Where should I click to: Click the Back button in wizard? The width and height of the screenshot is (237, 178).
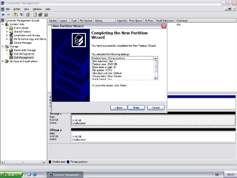pyautogui.click(x=118, y=108)
